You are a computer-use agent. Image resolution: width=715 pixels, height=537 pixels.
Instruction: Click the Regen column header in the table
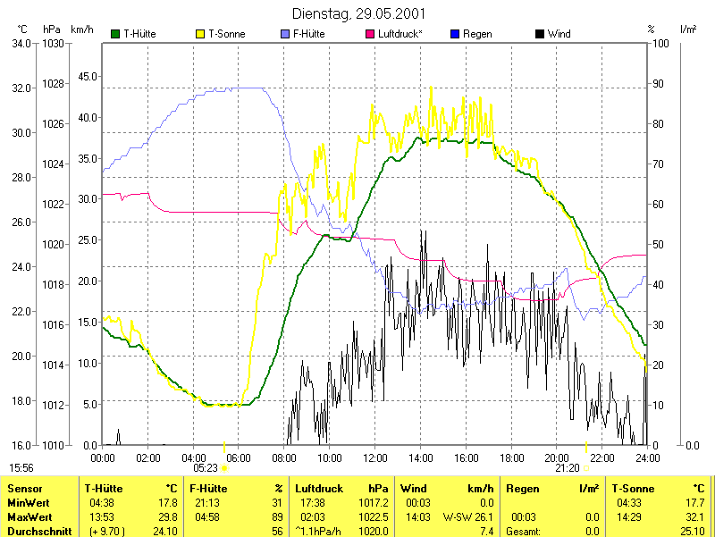click(x=522, y=489)
